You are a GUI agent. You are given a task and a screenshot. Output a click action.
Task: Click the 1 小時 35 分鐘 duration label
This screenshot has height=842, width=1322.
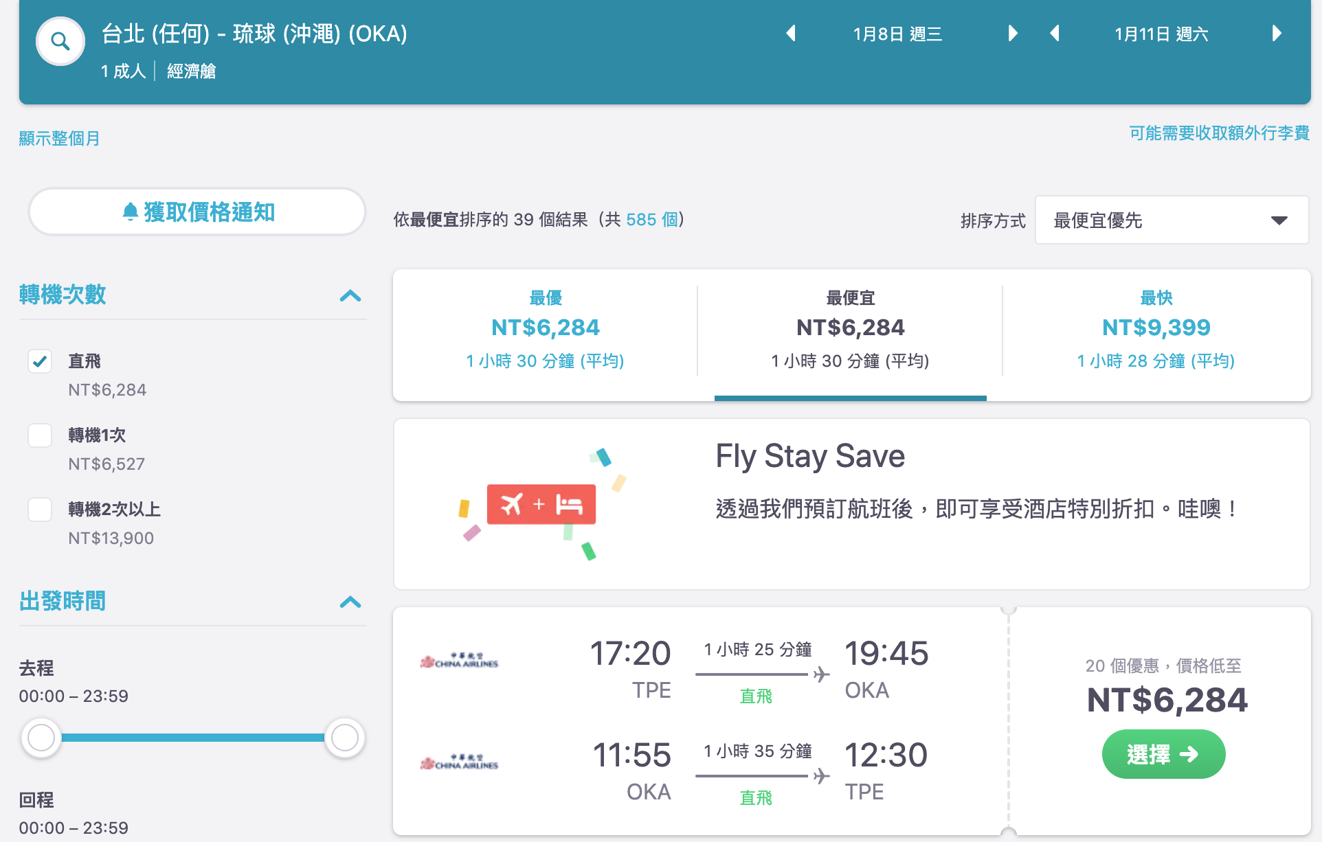coord(757,751)
